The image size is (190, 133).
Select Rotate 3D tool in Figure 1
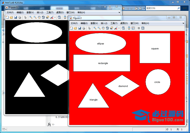[43, 17]
